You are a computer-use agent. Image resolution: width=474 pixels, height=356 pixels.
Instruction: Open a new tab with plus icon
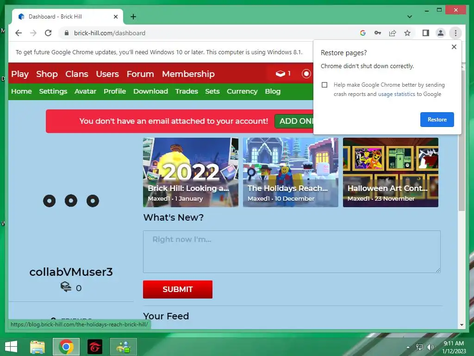(x=133, y=17)
